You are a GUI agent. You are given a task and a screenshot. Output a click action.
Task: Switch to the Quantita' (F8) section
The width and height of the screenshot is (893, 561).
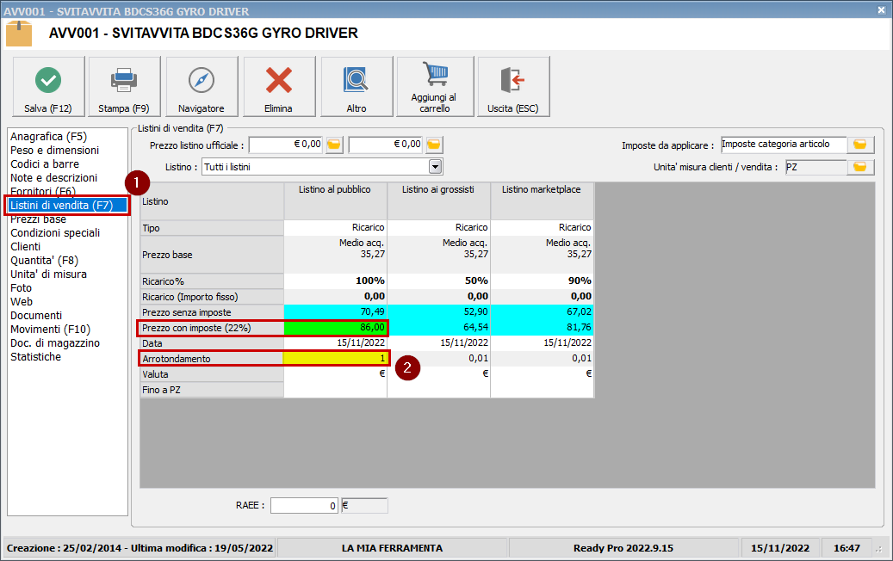click(45, 261)
